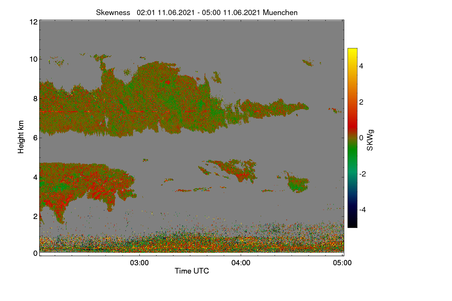Viewport: 452px width, 301px height.
Task: Click the 2 km height tick label
Action: pyautogui.click(x=35, y=216)
